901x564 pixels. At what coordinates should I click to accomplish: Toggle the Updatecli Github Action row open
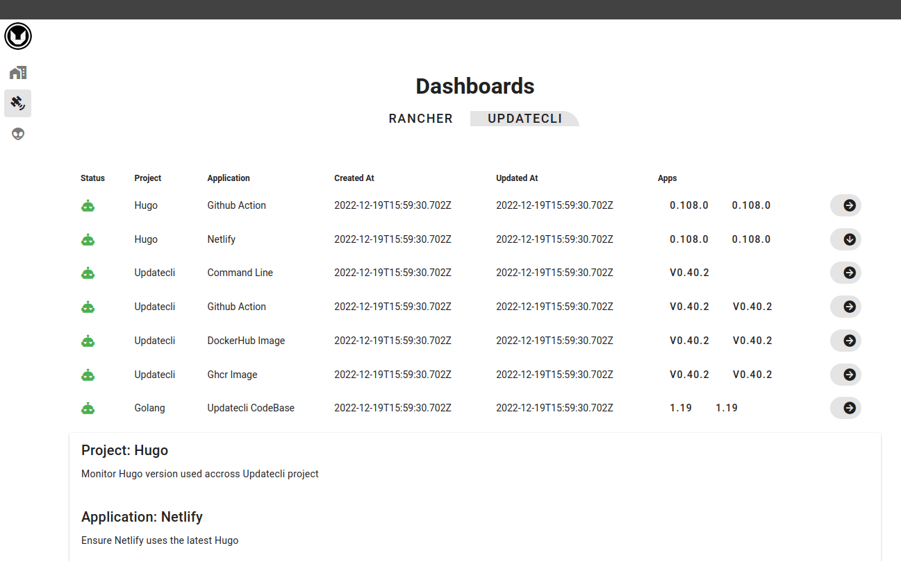[845, 307]
